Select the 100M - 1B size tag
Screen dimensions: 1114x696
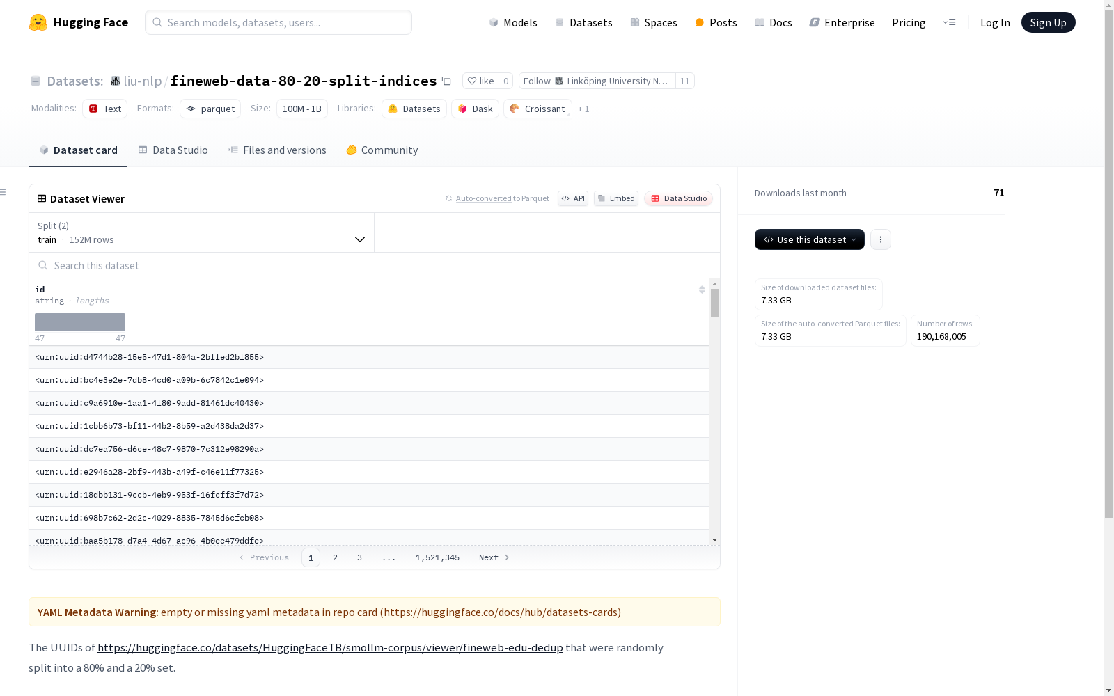302,109
